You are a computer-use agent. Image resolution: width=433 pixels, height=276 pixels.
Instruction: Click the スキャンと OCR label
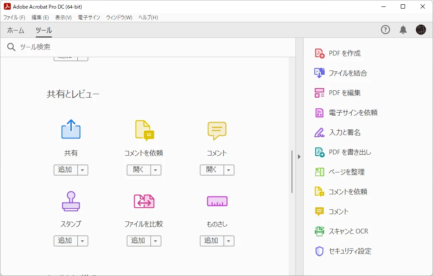[x=348, y=231]
